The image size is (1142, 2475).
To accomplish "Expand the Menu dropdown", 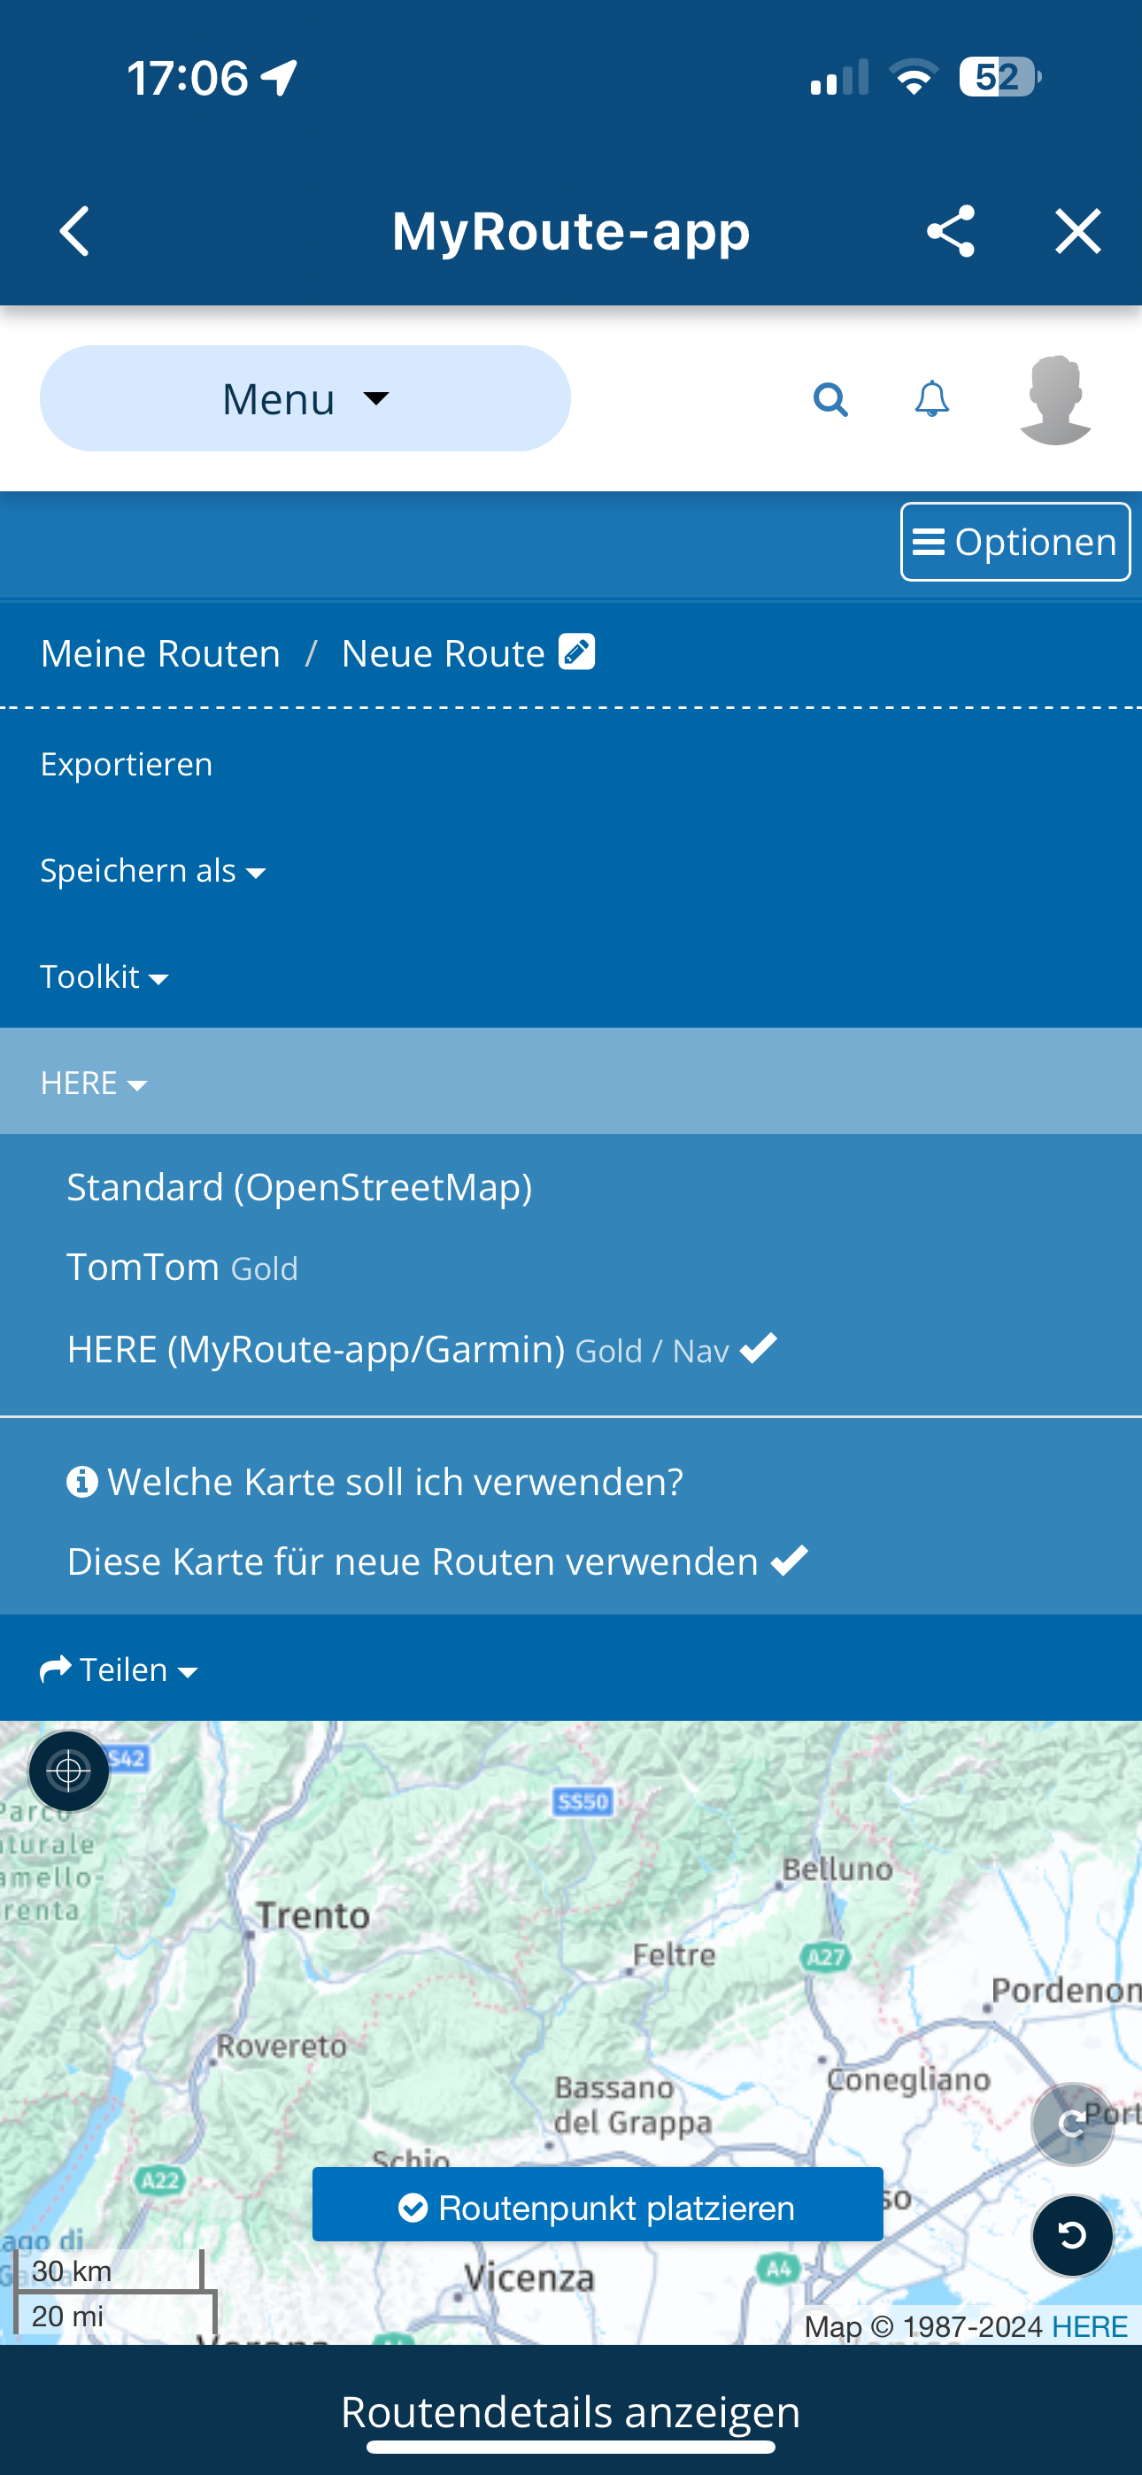I will click(305, 398).
